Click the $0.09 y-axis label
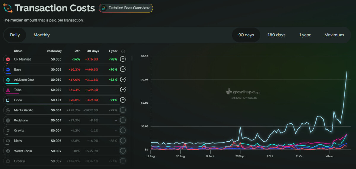 pos(144,79)
